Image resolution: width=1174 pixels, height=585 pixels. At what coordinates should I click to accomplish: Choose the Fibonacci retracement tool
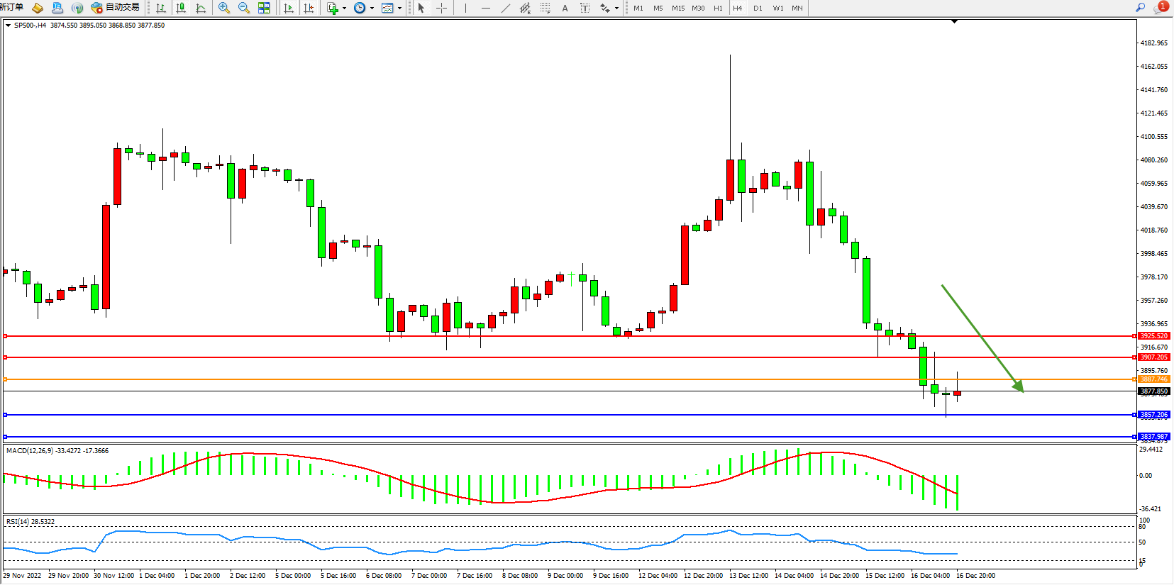pyautogui.click(x=545, y=8)
